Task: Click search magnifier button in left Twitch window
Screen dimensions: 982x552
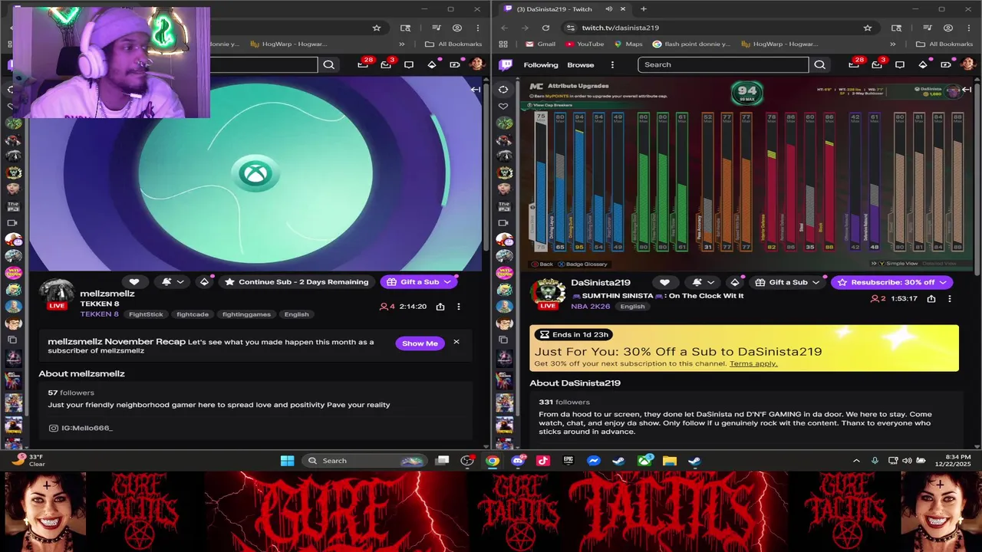Action: tap(328, 64)
